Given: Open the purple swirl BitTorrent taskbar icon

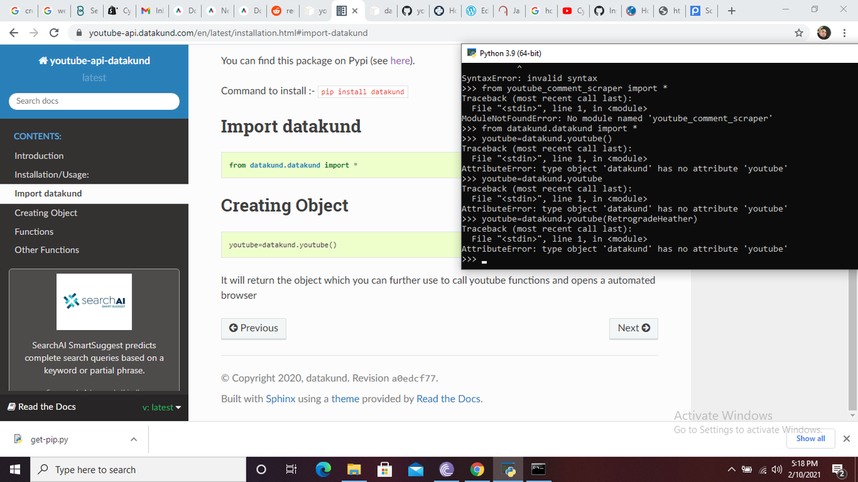Looking at the screenshot, I should tap(446, 469).
